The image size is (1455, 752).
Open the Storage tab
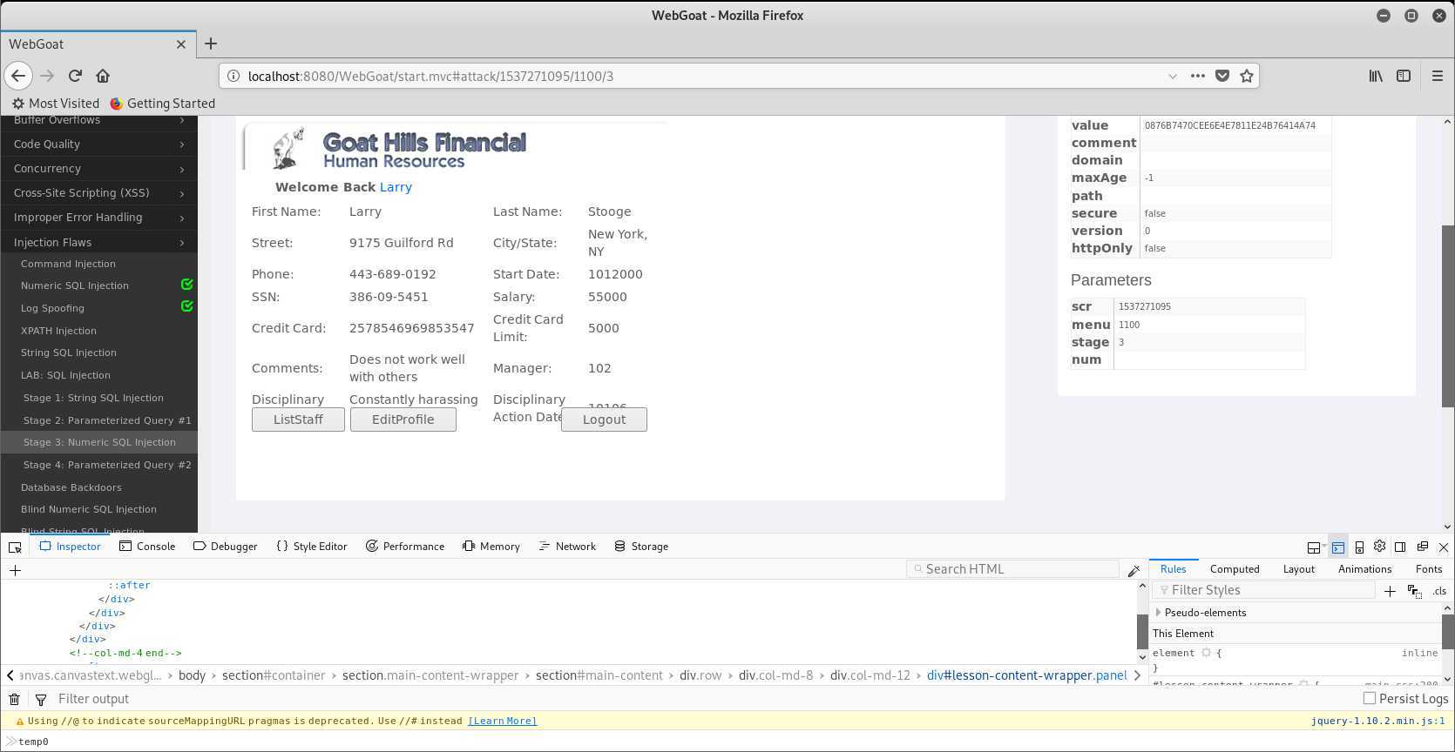[641, 547]
